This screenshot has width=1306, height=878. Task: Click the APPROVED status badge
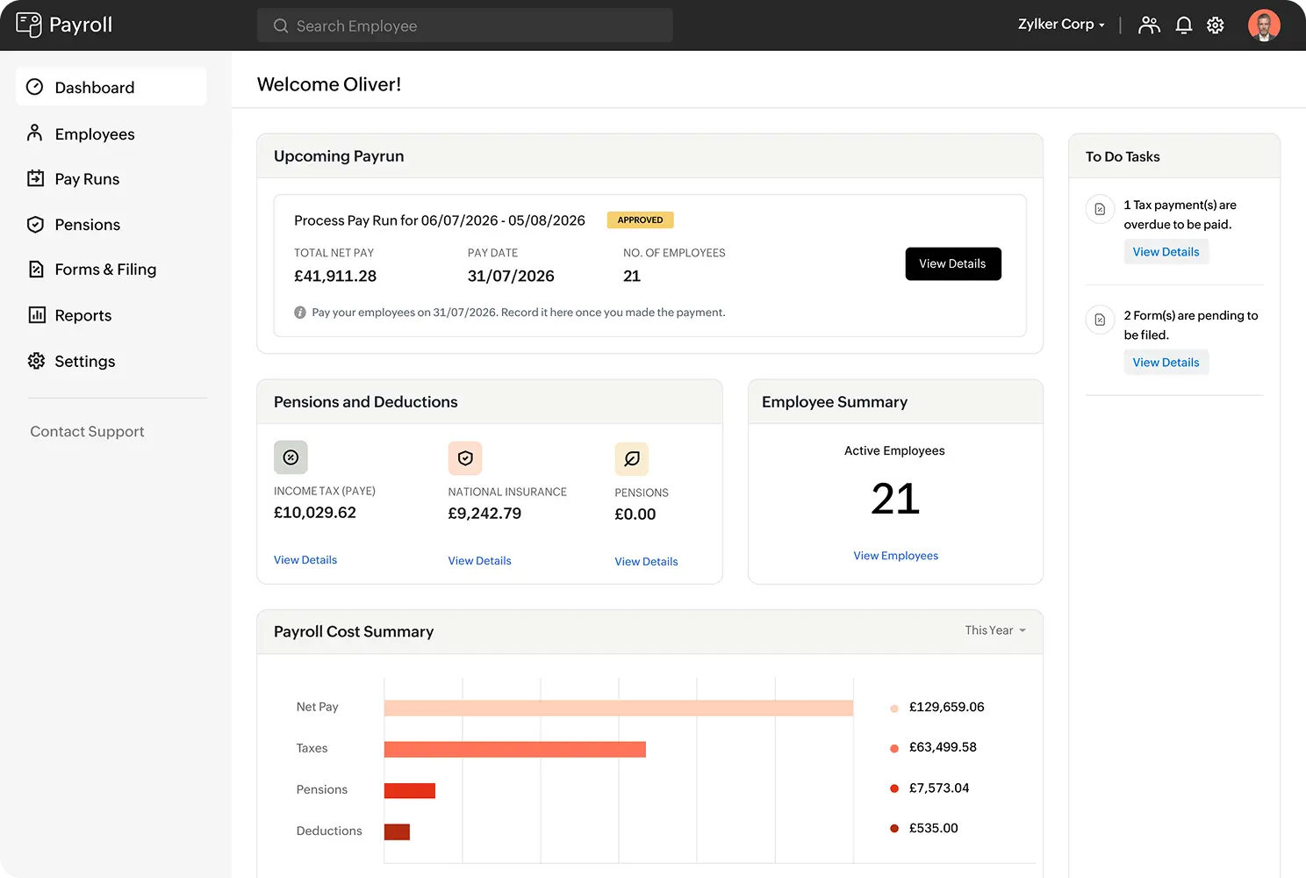(640, 220)
